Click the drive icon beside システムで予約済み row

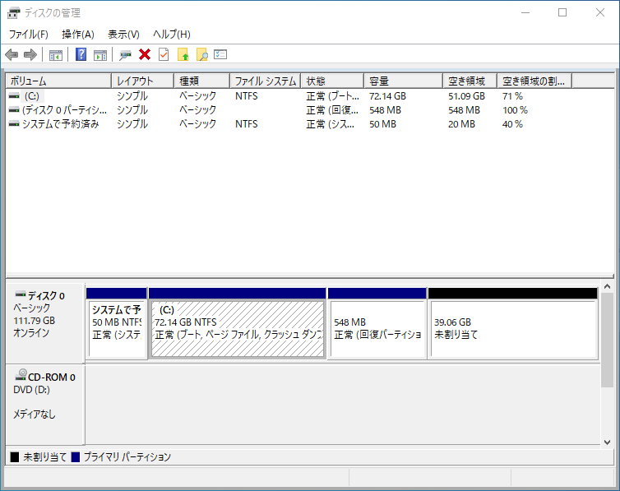[x=14, y=124]
